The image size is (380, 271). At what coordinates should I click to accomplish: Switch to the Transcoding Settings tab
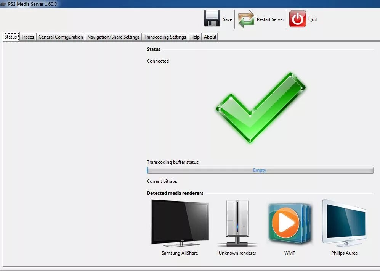[165, 37]
